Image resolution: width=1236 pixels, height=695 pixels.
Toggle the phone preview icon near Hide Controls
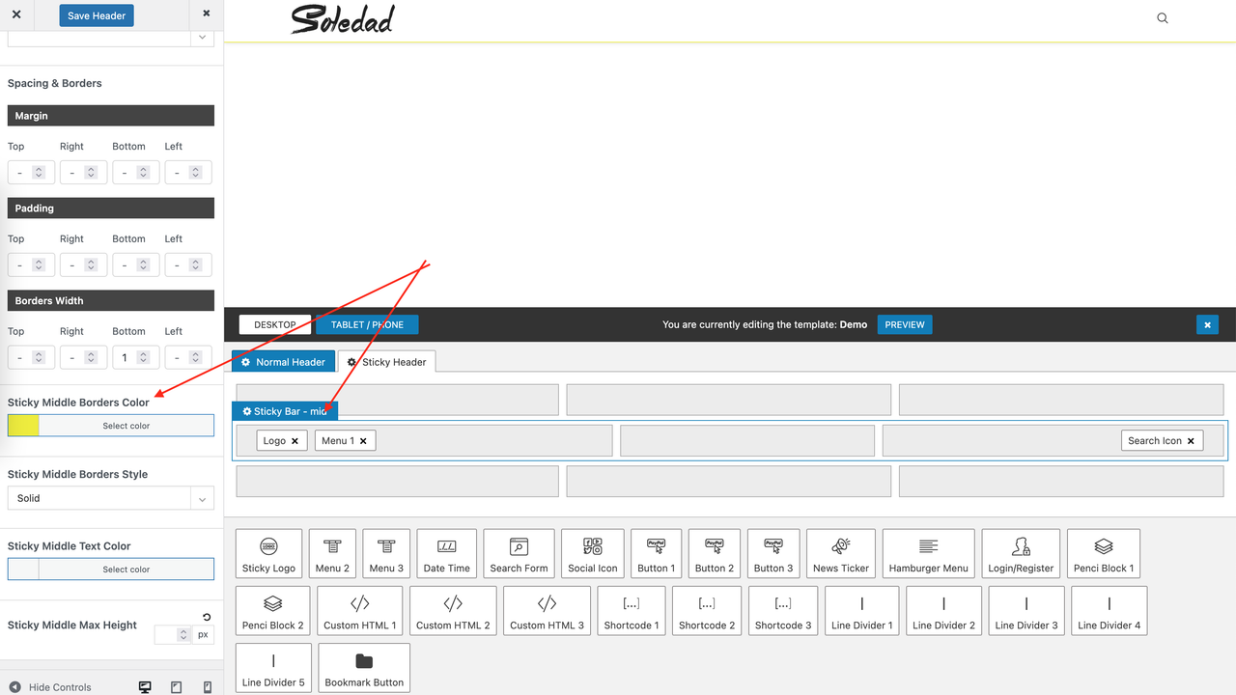[x=207, y=686]
